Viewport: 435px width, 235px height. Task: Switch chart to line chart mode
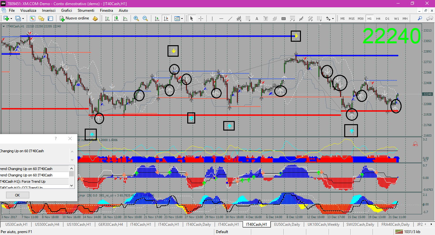[125, 18]
